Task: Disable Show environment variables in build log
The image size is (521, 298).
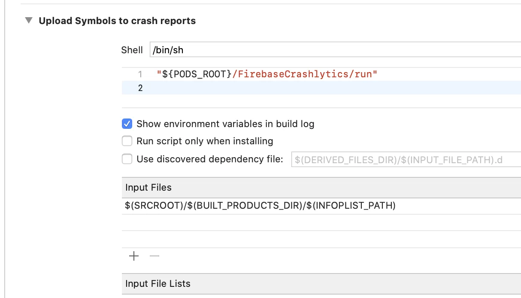Action: (x=127, y=124)
